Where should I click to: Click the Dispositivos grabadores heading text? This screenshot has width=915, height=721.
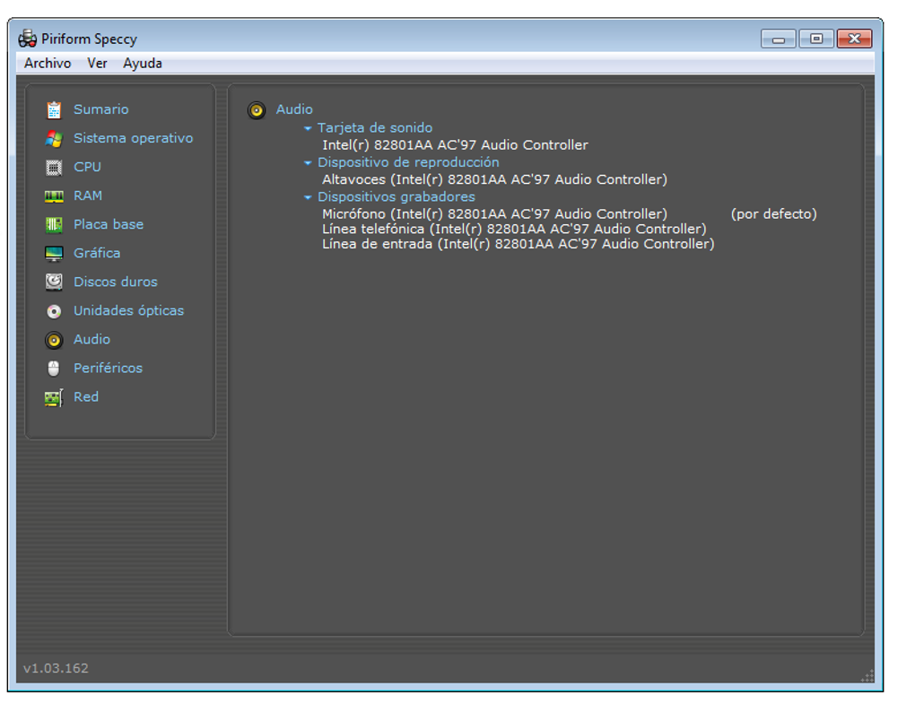coord(396,196)
